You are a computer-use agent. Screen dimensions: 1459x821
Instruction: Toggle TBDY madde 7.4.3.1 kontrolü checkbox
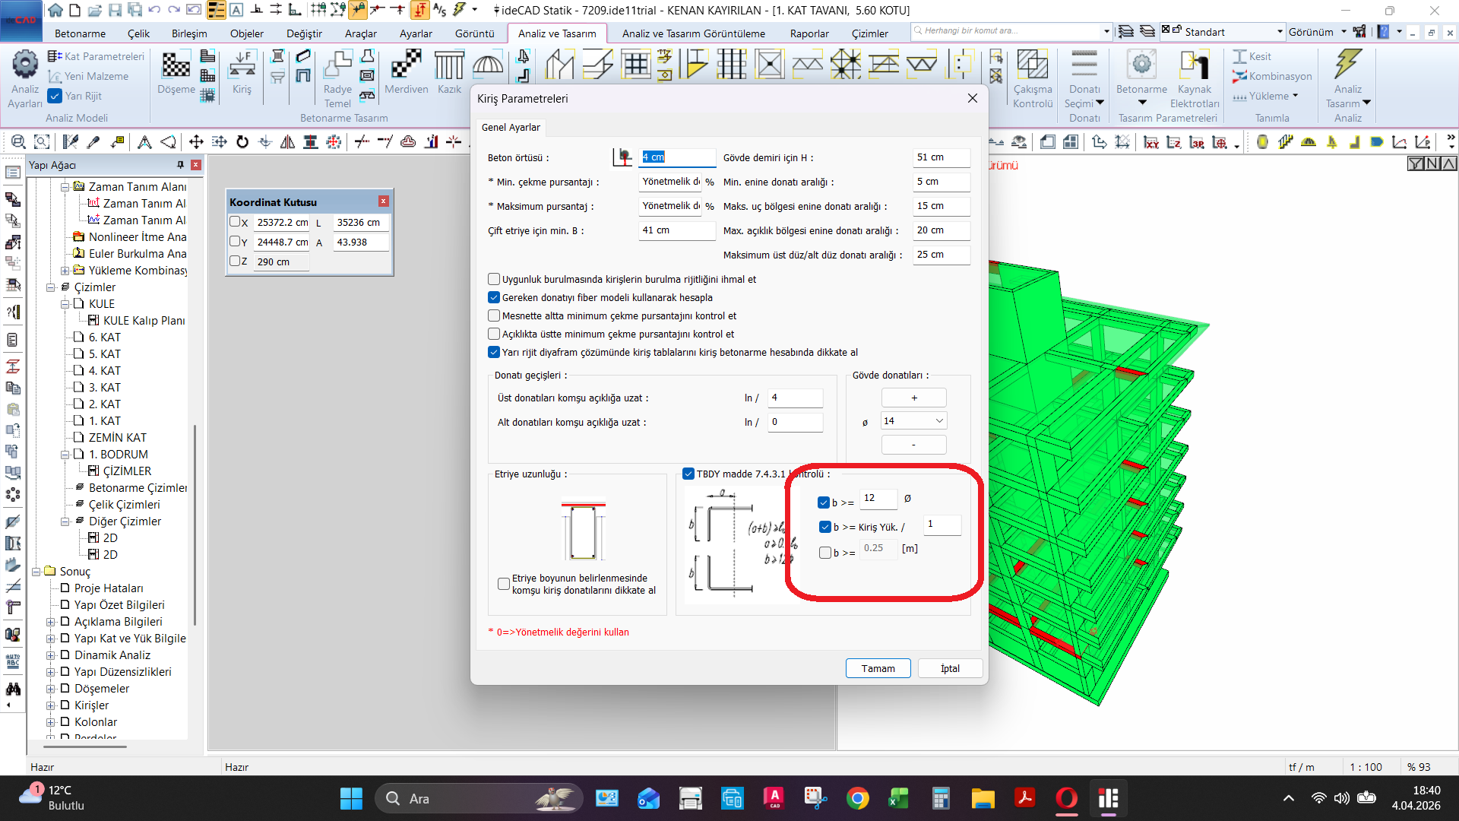click(688, 474)
